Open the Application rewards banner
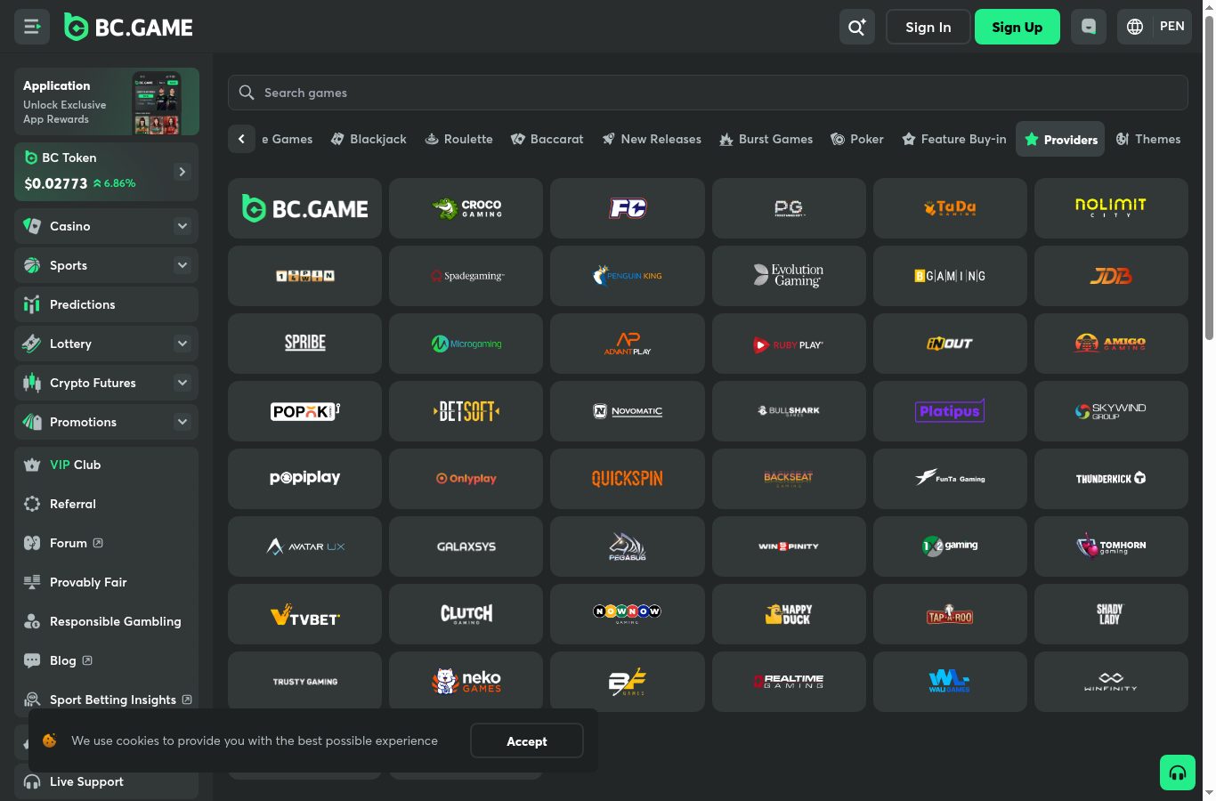Image resolution: width=1216 pixels, height=801 pixels. [107, 101]
